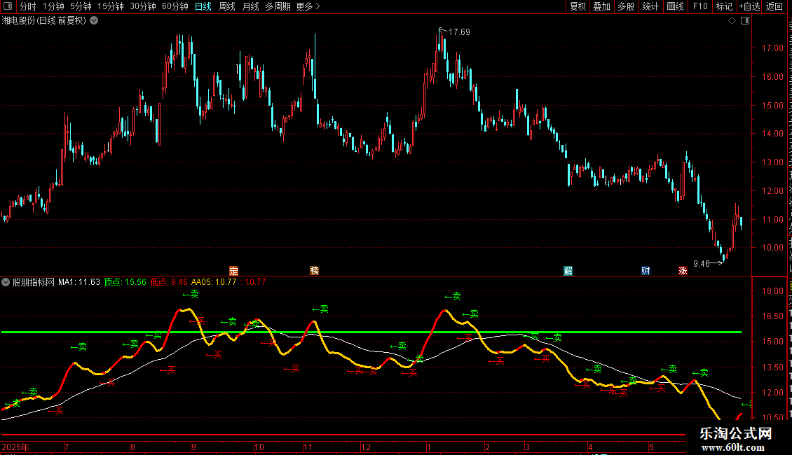The width and height of the screenshot is (792, 455).
Task: Click the 股朋指标网 indicator name
Action: 34,282
